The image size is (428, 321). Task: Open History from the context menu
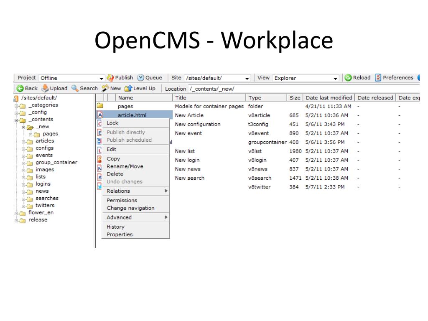tap(136, 227)
